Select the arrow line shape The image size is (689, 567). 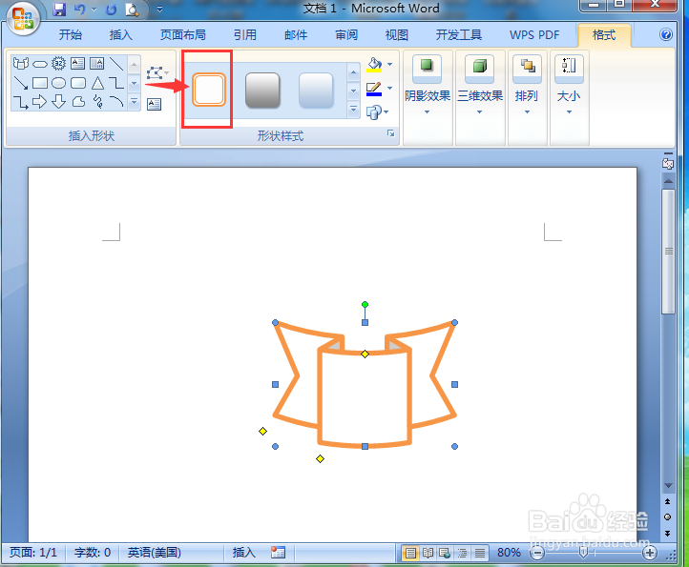coord(21,83)
